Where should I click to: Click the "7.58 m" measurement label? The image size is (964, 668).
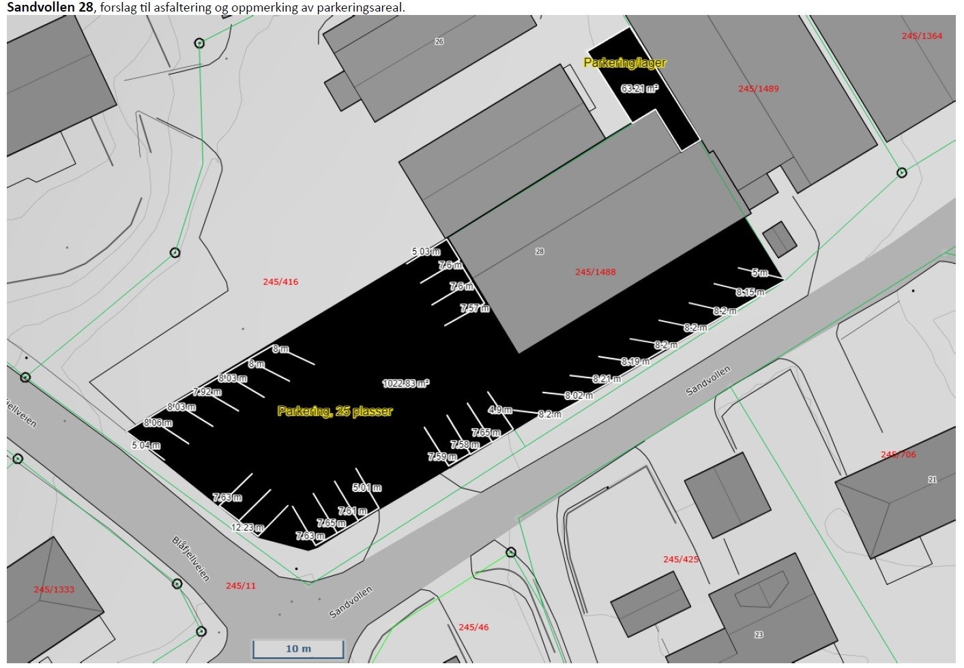[x=465, y=444]
